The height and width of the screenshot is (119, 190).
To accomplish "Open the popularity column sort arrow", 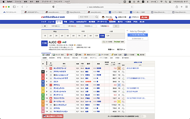I will pyautogui.click(x=119, y=66).
